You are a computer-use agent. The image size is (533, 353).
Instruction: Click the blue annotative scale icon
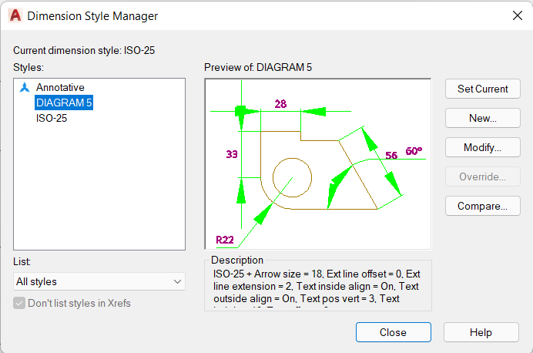point(25,87)
